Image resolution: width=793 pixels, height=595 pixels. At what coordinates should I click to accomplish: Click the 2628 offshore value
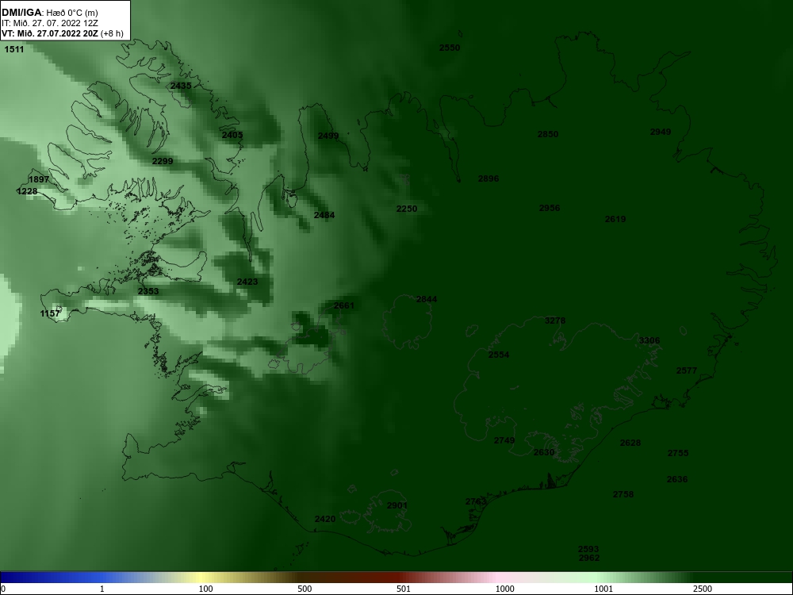(630, 443)
